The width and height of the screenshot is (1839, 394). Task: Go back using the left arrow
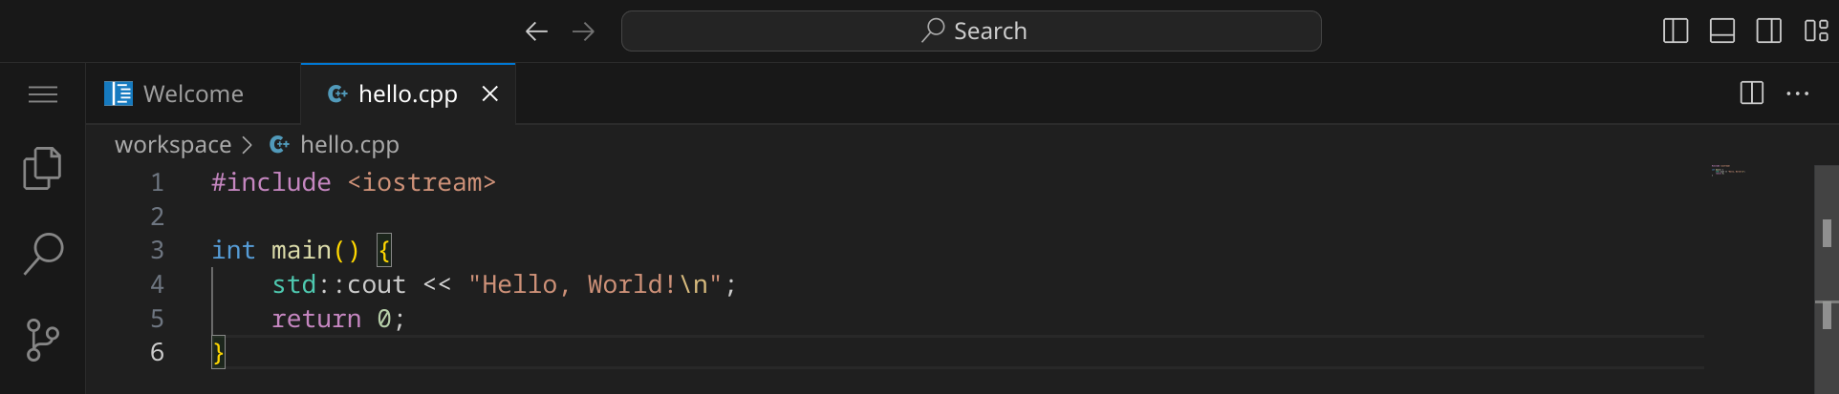pyautogui.click(x=536, y=31)
